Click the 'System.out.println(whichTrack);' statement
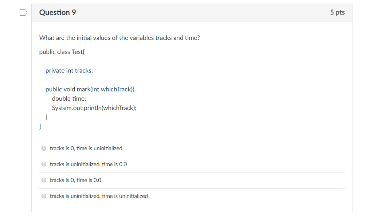The height and width of the screenshot is (221, 373). pyautogui.click(x=94, y=108)
